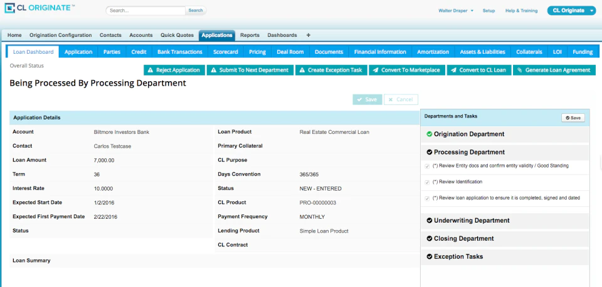This screenshot has width=602, height=287.
Task: Go to the Accounts tab
Action: point(141,35)
